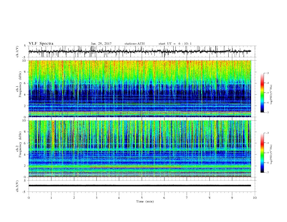Click time axis tick label "5"
This screenshot has height=222, width=287.
pos(142,198)
